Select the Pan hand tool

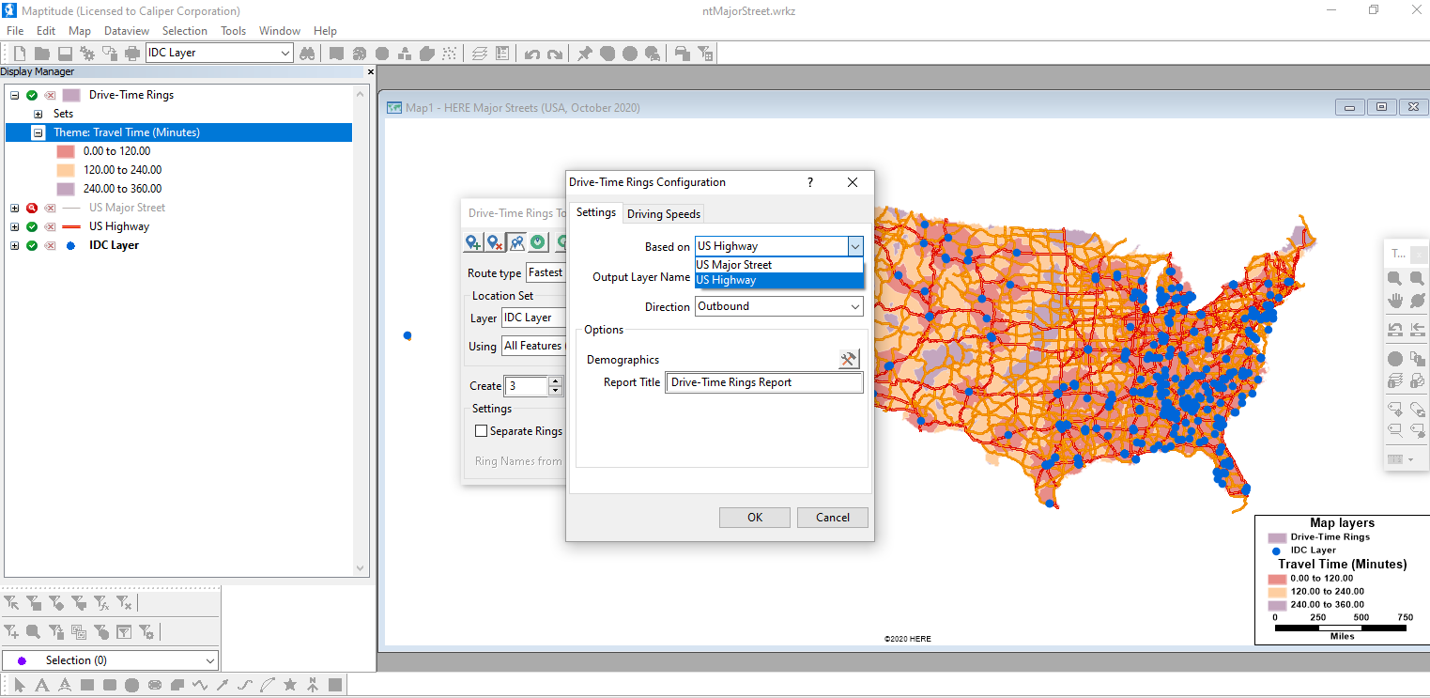(x=1395, y=301)
